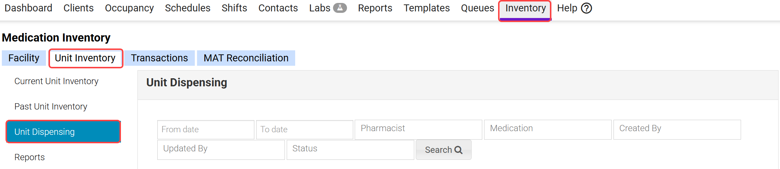This screenshot has width=780, height=169.
Task: Open the Status dropdown
Action: click(350, 149)
